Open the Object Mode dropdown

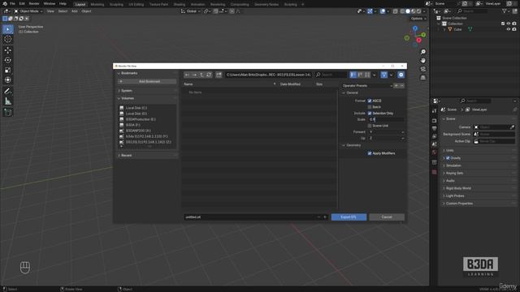coord(28,11)
